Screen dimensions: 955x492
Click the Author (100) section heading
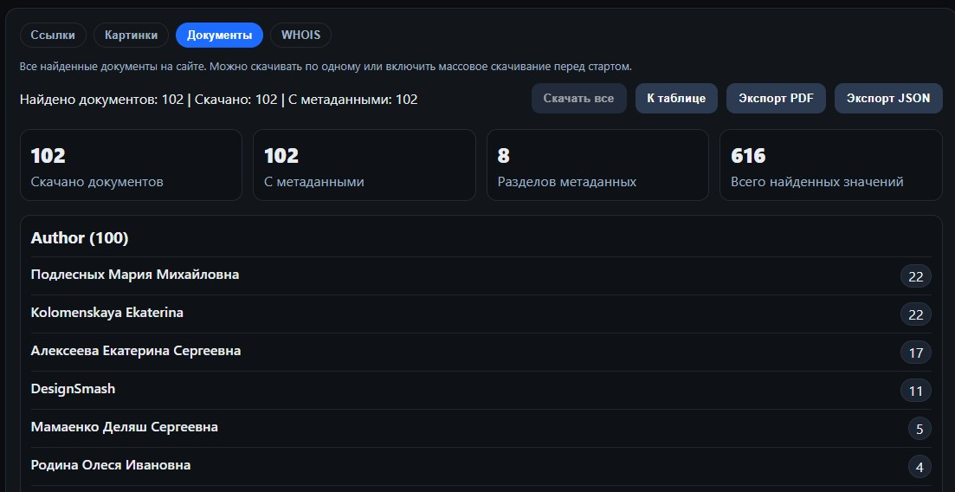coord(80,237)
